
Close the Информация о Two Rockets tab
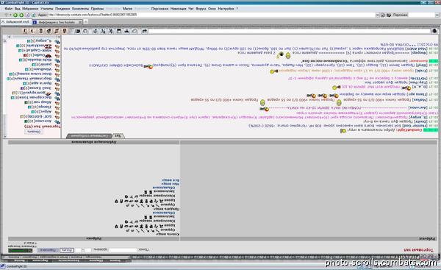click(80, 22)
